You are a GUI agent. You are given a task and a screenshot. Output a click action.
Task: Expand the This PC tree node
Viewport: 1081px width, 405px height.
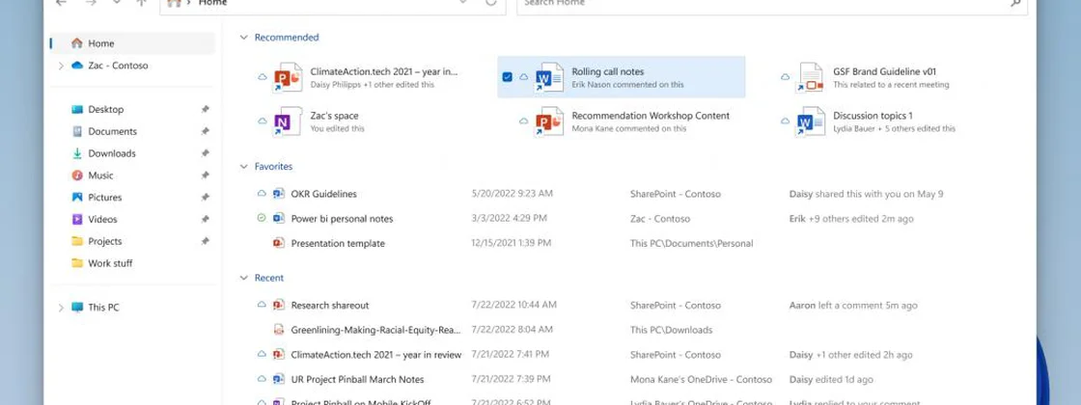(x=61, y=308)
